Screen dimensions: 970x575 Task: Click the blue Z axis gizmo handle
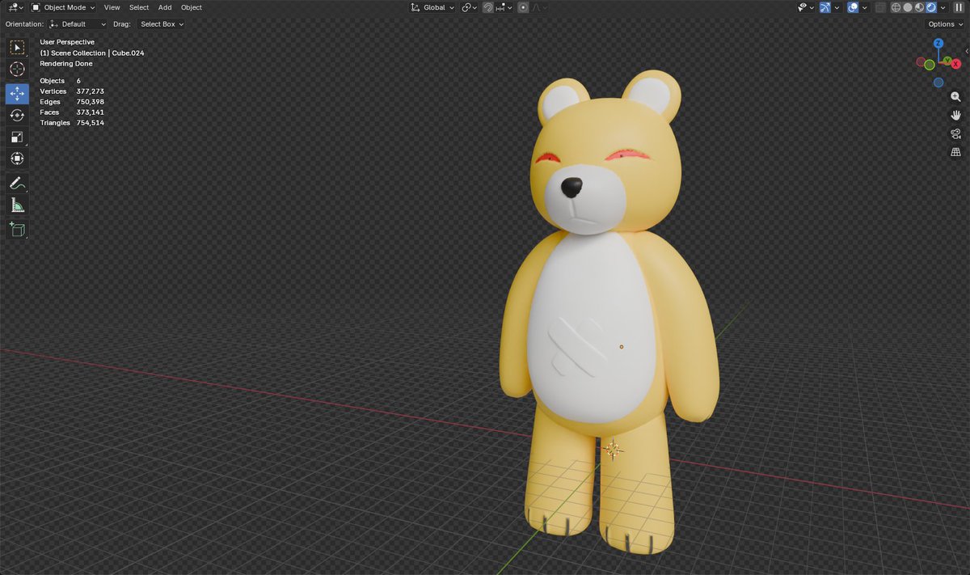938,44
